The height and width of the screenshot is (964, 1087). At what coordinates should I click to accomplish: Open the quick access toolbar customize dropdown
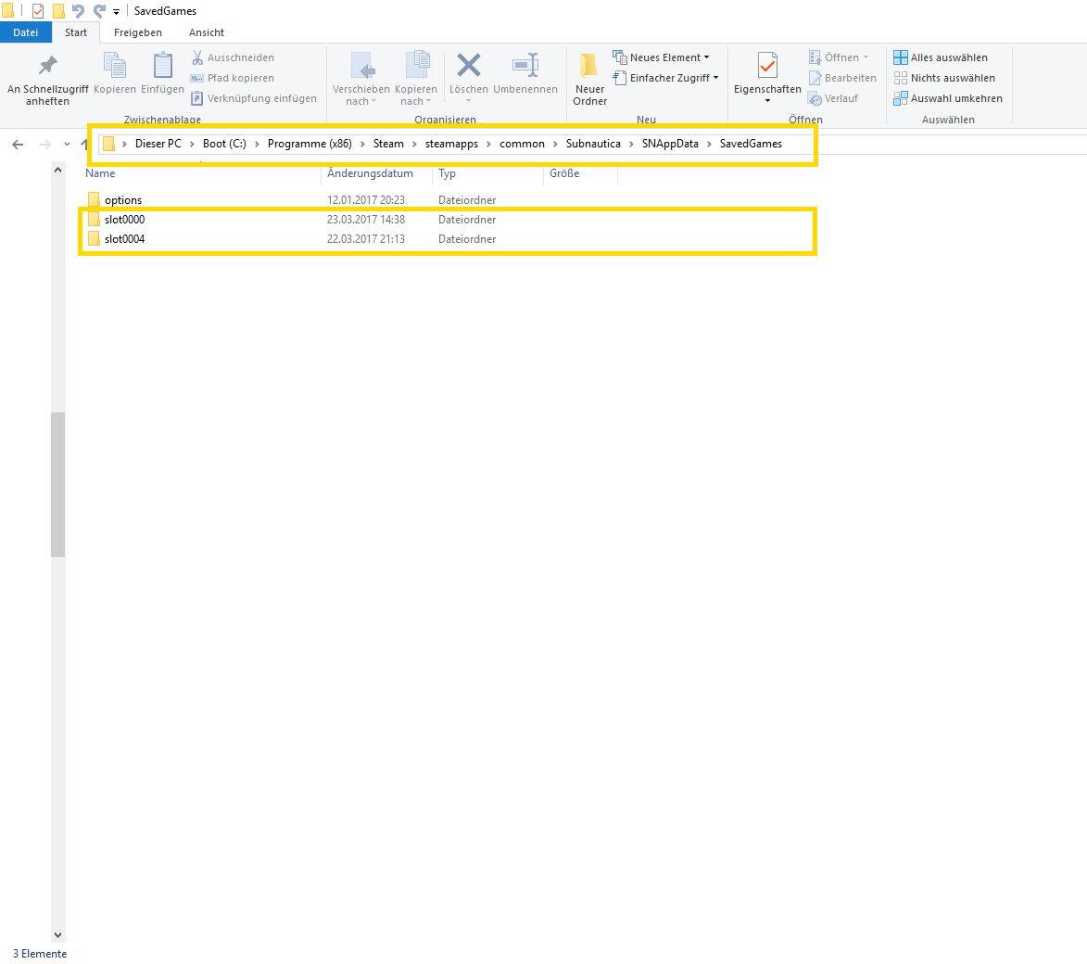coord(117,12)
